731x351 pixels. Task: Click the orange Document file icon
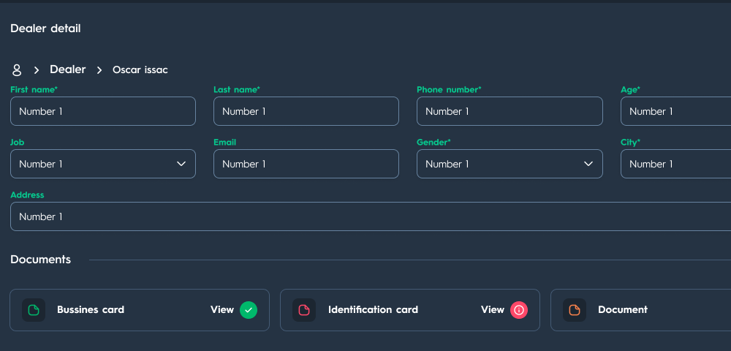575,310
